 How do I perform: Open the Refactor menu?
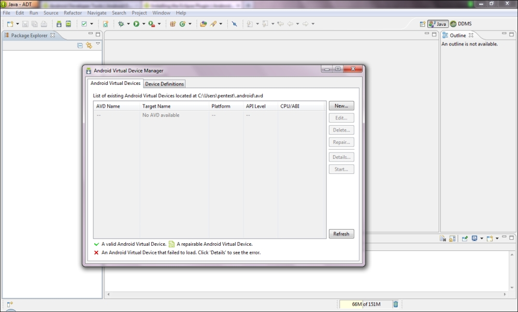73,12
